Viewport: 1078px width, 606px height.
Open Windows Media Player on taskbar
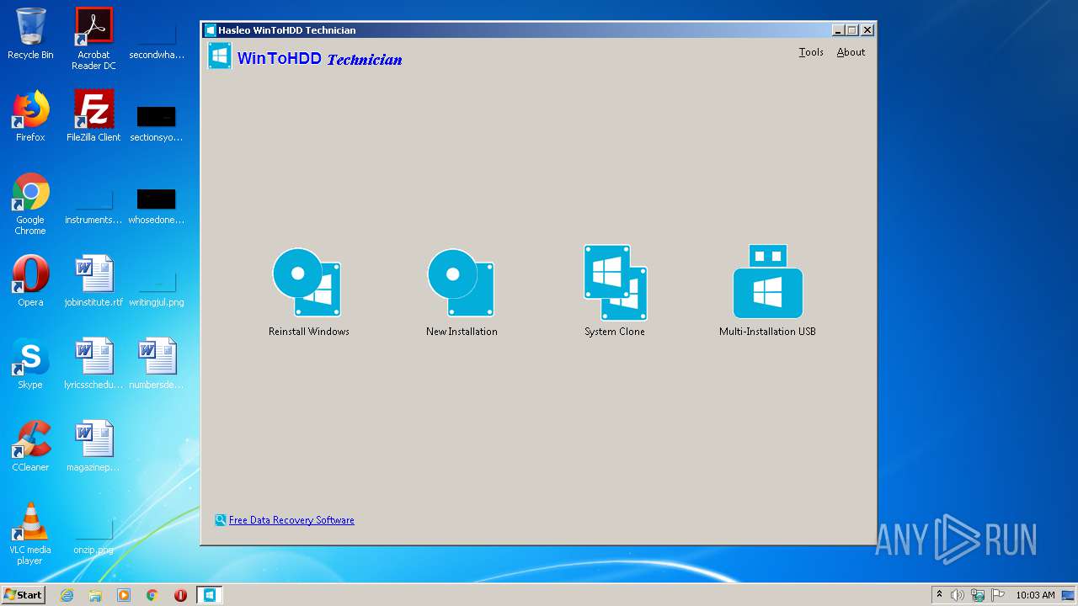(x=124, y=595)
